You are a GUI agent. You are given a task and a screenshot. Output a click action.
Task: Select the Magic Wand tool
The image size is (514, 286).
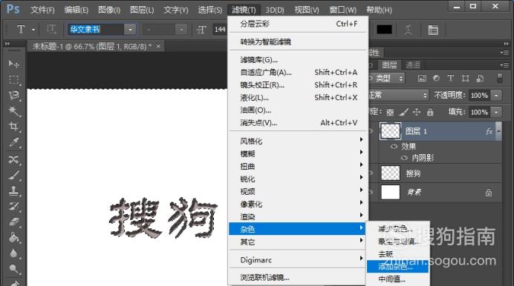(13, 111)
